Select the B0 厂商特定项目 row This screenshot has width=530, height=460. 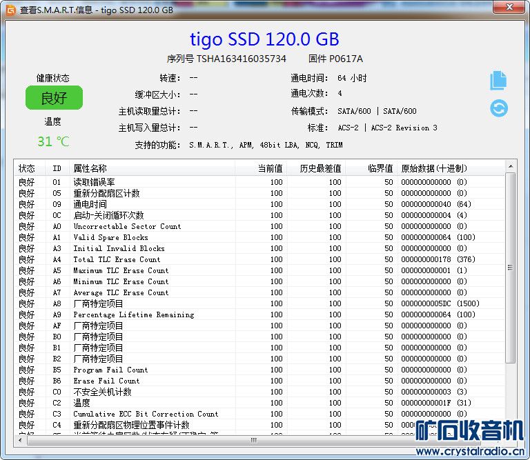[x=259, y=337]
